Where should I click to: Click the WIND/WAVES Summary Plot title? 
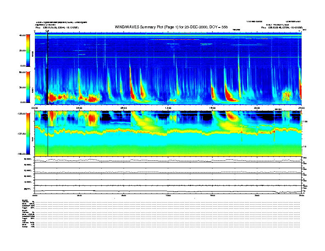tap(171, 27)
